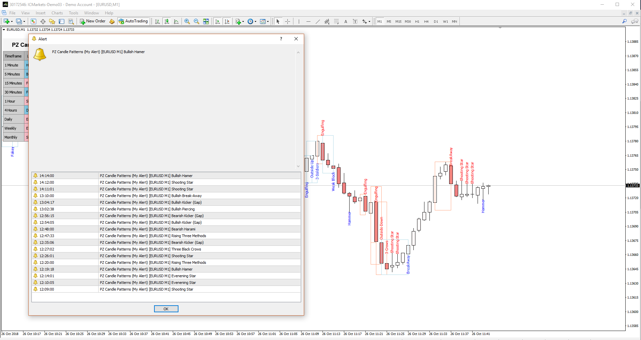Toggle the AutoTrading button

point(133,21)
